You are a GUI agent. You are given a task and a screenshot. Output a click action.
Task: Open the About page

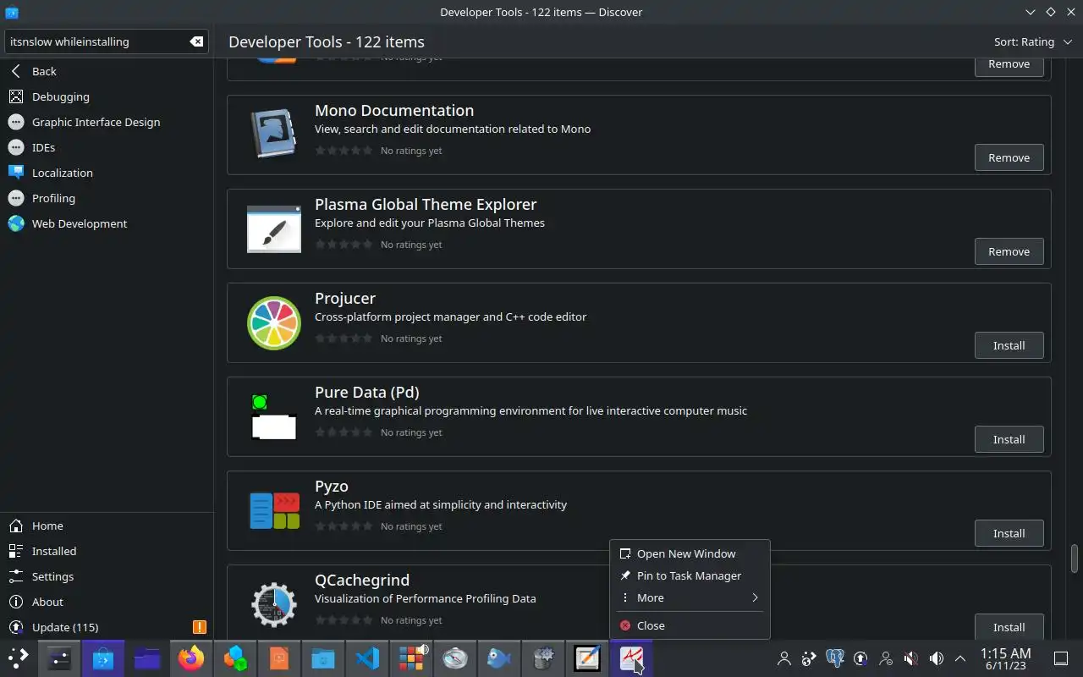click(x=107, y=602)
